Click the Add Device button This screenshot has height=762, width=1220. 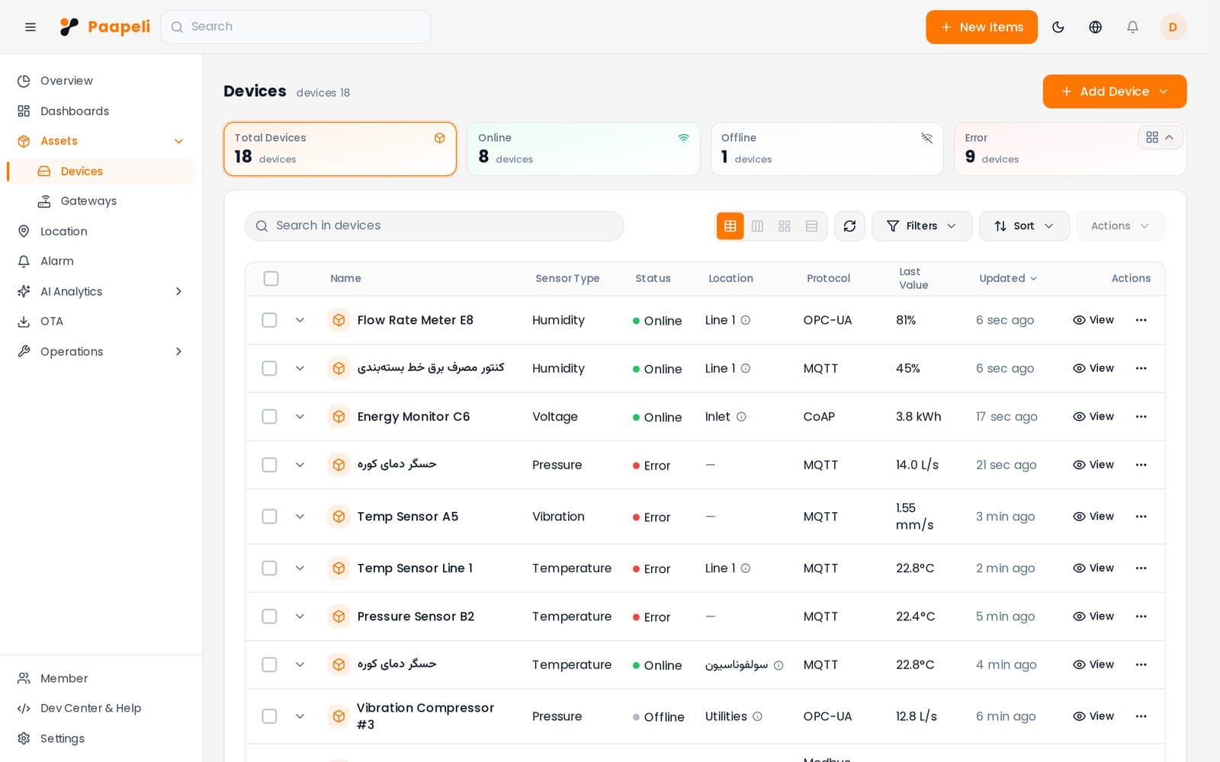1114,91
